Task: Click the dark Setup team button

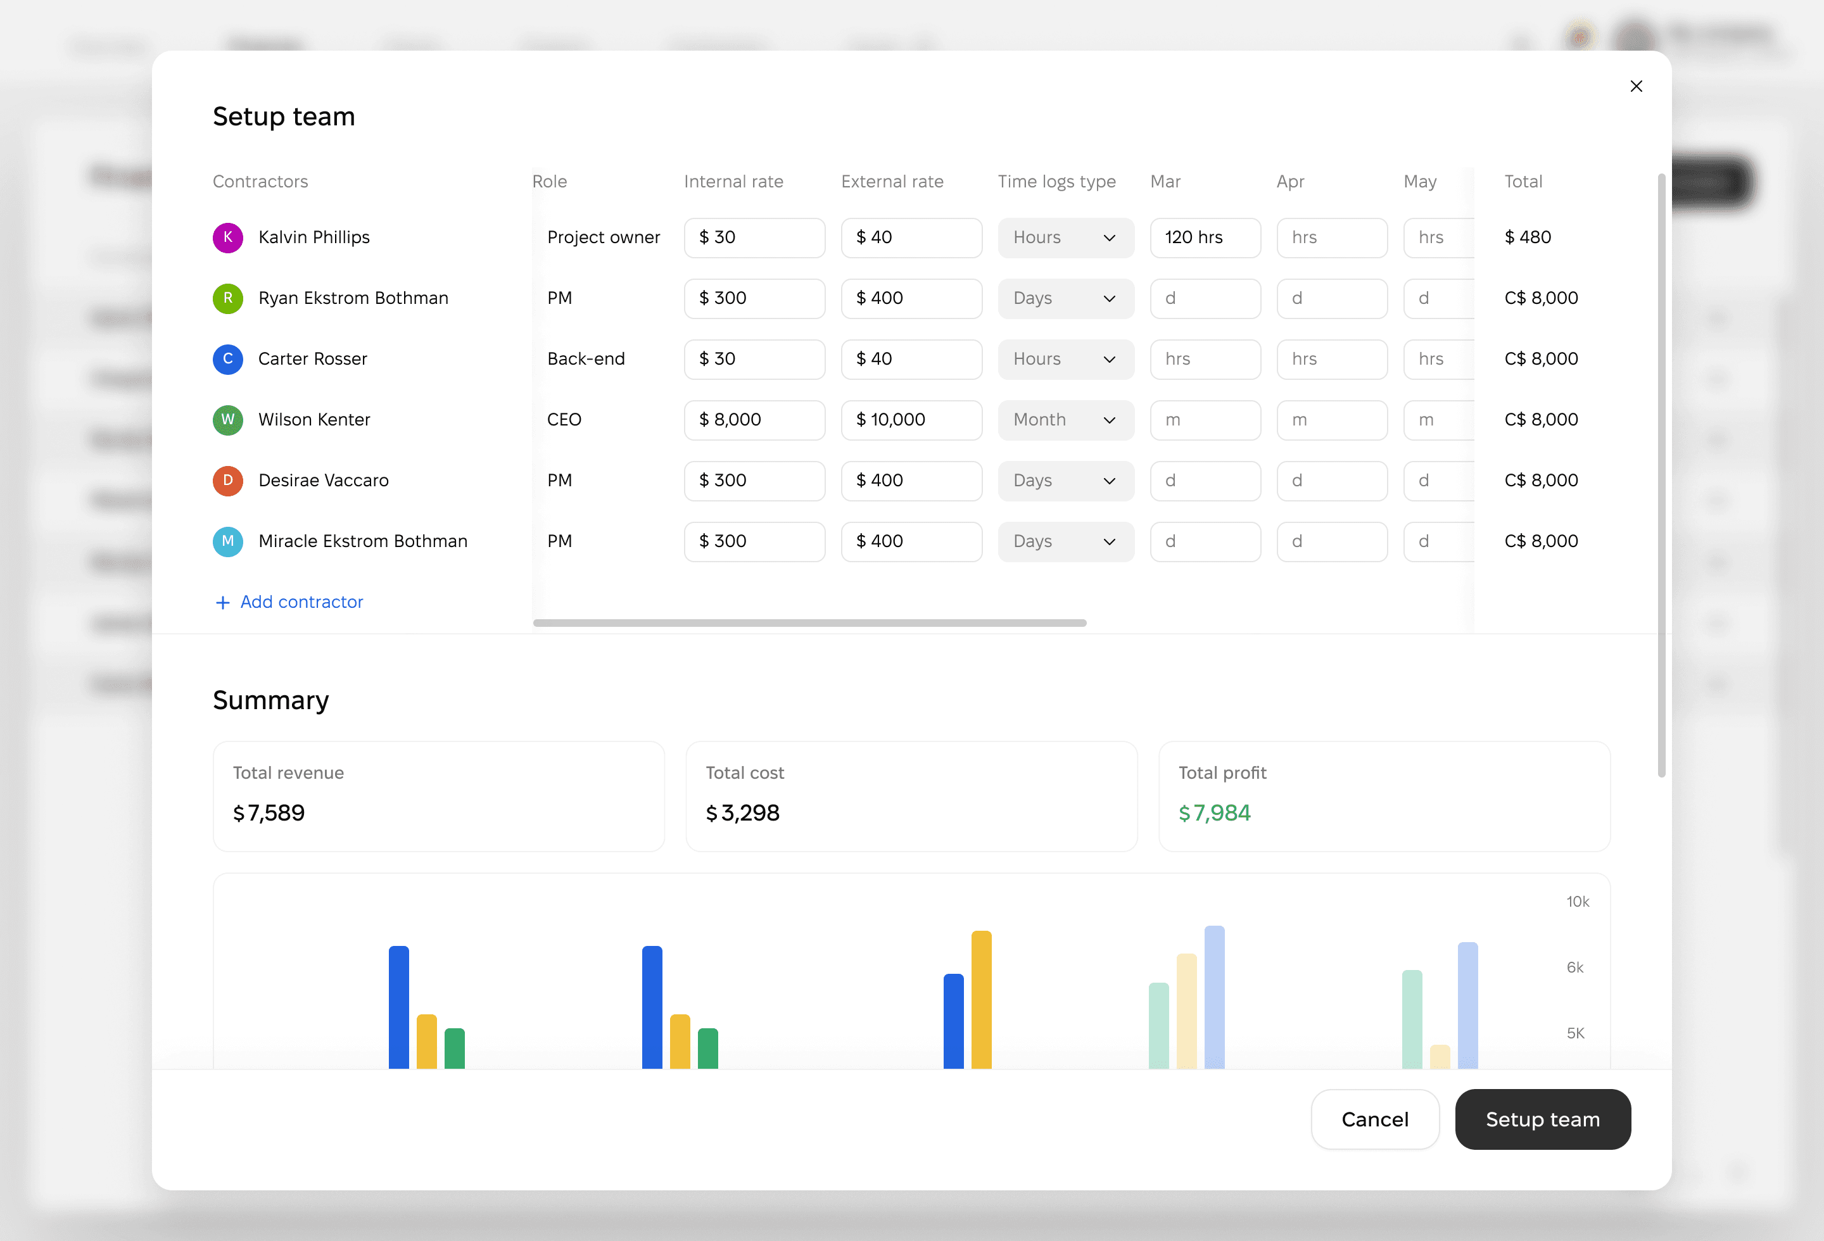Action: pos(1542,1119)
